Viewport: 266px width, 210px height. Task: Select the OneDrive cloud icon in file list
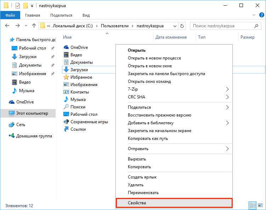66,47
